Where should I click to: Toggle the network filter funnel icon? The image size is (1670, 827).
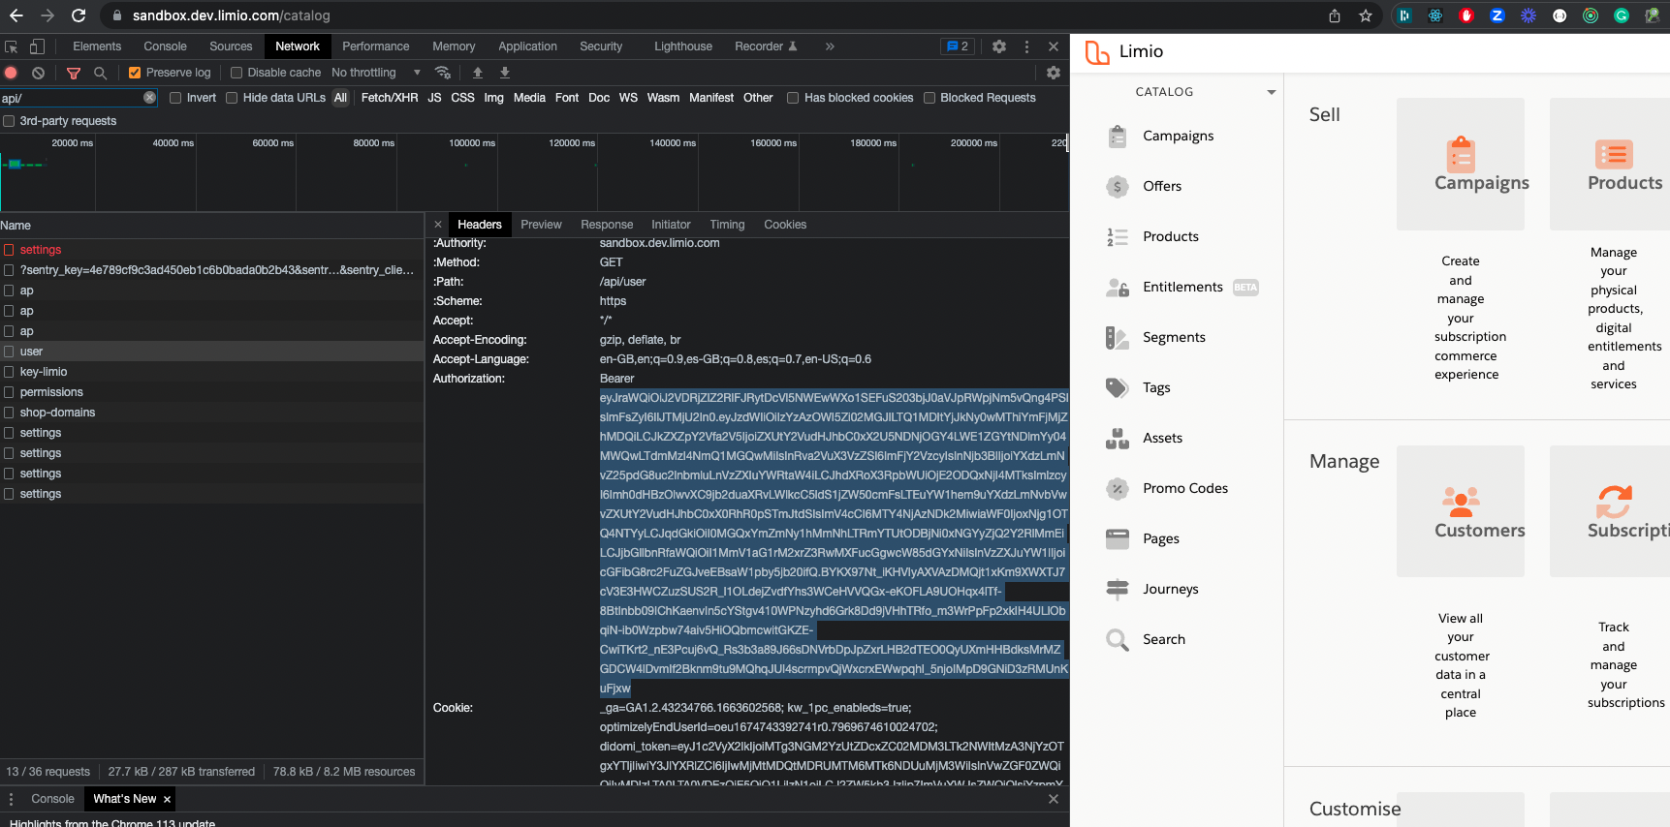74,73
